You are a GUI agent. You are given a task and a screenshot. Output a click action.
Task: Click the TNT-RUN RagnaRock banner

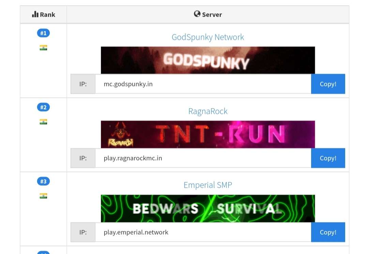(208, 134)
